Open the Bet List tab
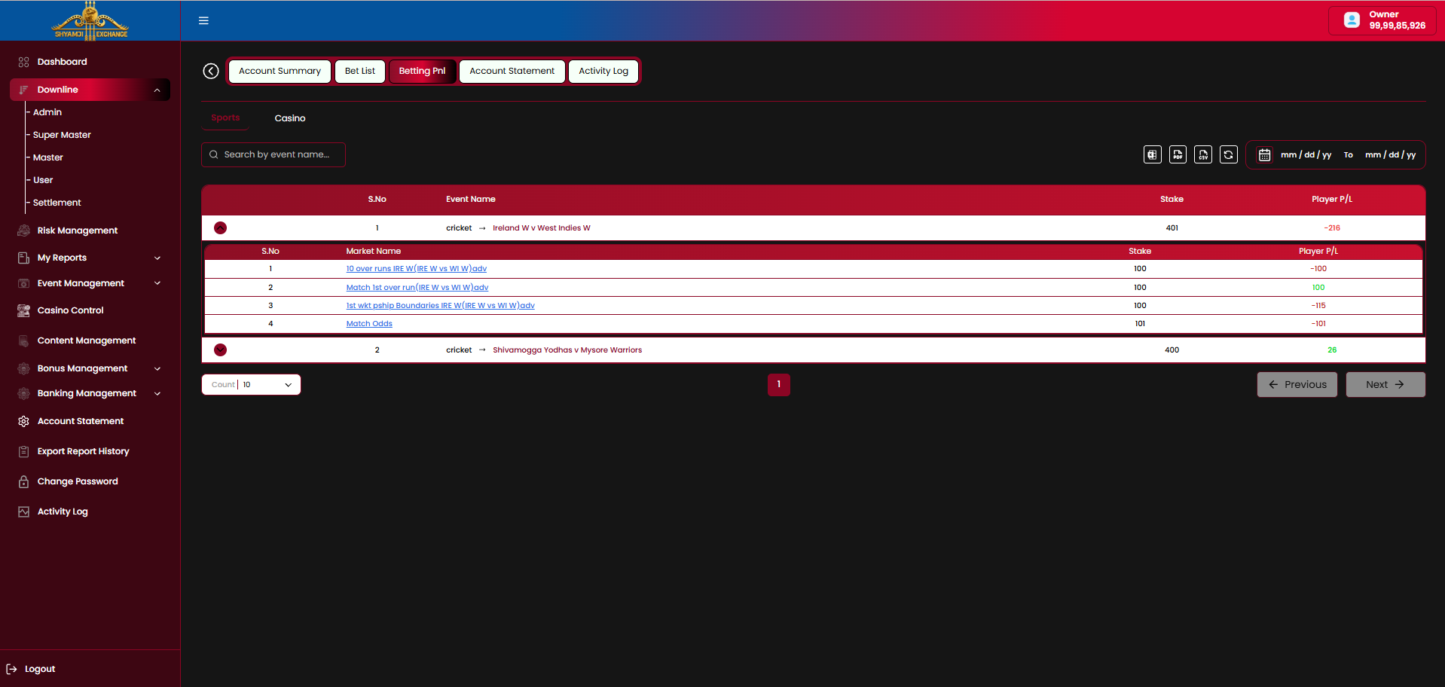Viewport: 1445px width, 687px height. click(x=360, y=71)
